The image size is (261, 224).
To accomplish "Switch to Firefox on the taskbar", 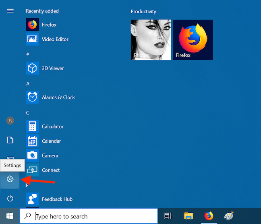I will (209, 216).
